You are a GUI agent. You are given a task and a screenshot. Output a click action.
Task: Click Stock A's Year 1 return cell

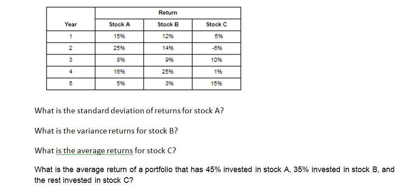(119, 36)
